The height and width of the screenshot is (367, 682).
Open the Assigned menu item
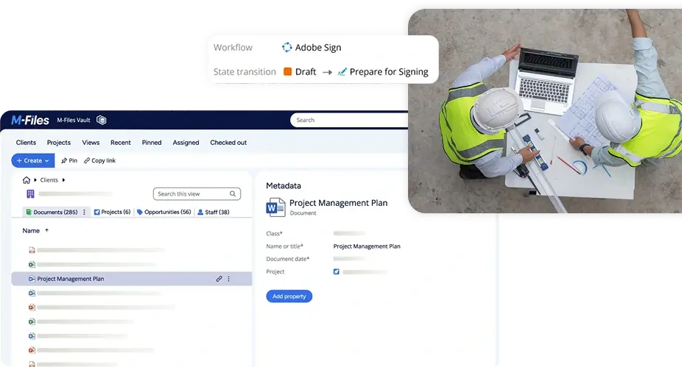pos(186,143)
